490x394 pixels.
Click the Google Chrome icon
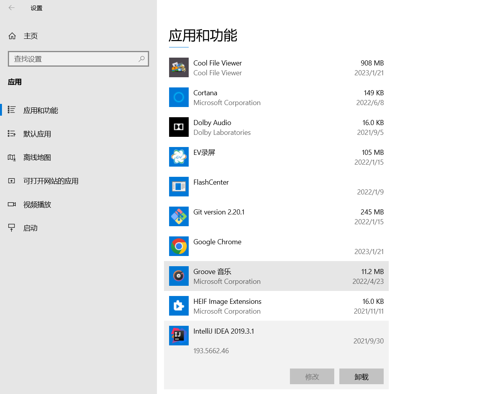point(179,246)
